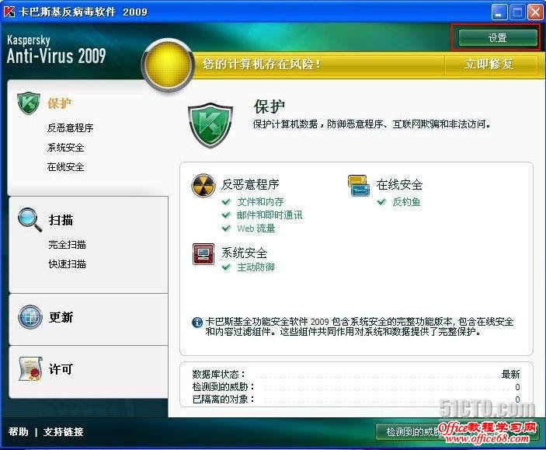Toggle the Web 流量 protection checkmark
Image resolution: width=546 pixels, height=450 pixels.
[x=226, y=228]
